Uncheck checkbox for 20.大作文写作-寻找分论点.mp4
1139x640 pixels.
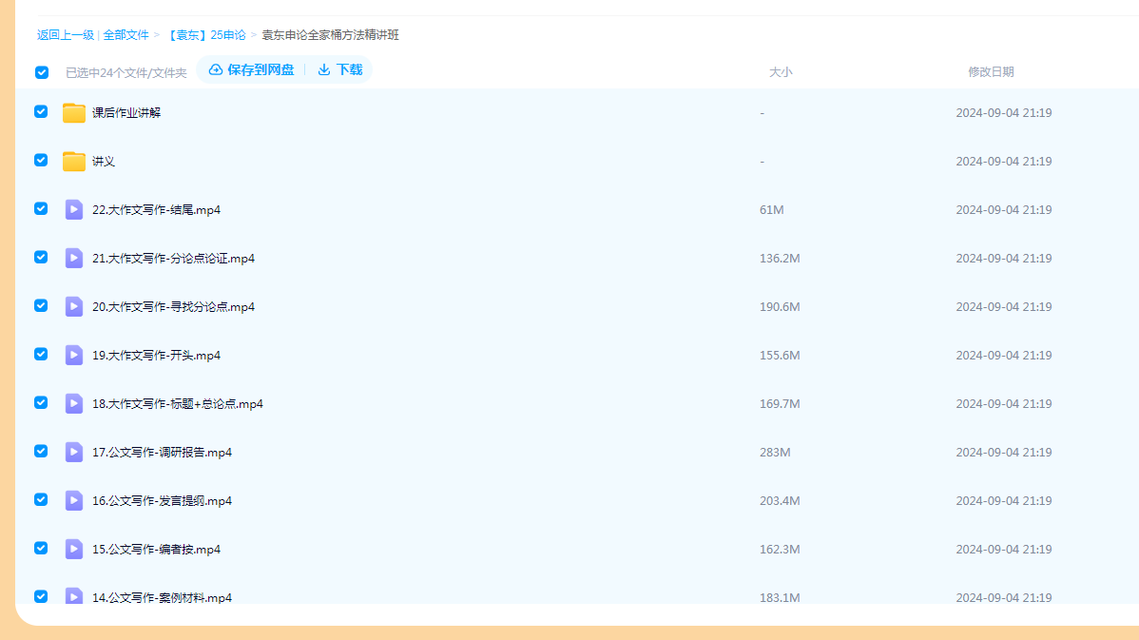[x=41, y=305]
